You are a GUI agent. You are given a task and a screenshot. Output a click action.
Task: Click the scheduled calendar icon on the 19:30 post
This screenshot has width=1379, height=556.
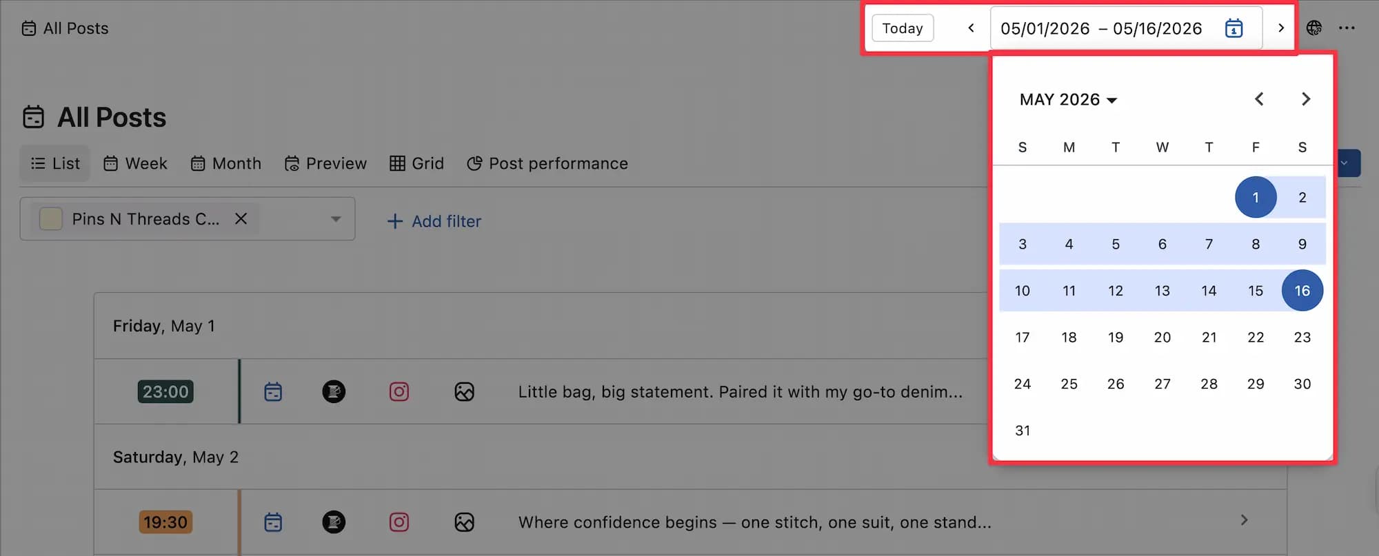(273, 522)
